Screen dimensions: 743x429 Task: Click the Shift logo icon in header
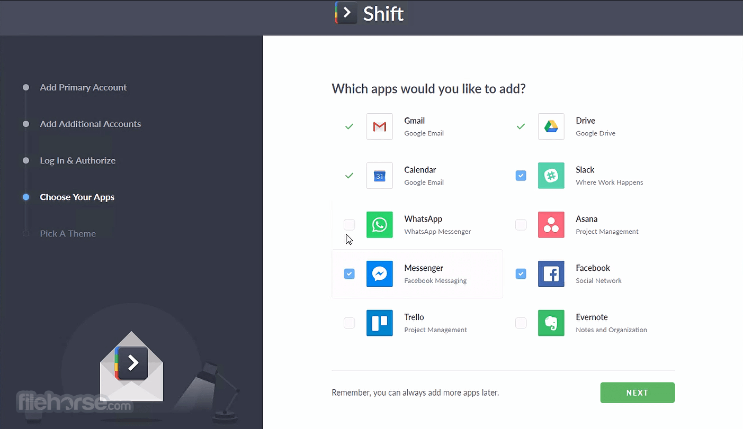click(346, 13)
